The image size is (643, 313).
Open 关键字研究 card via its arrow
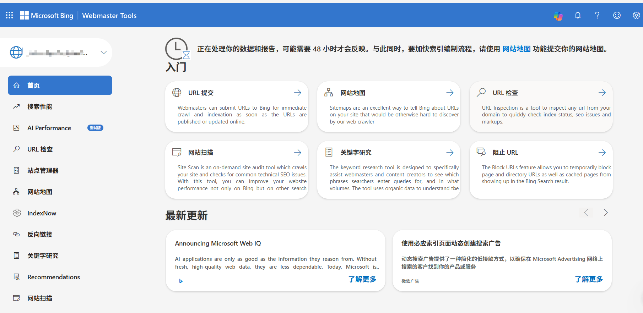(450, 152)
